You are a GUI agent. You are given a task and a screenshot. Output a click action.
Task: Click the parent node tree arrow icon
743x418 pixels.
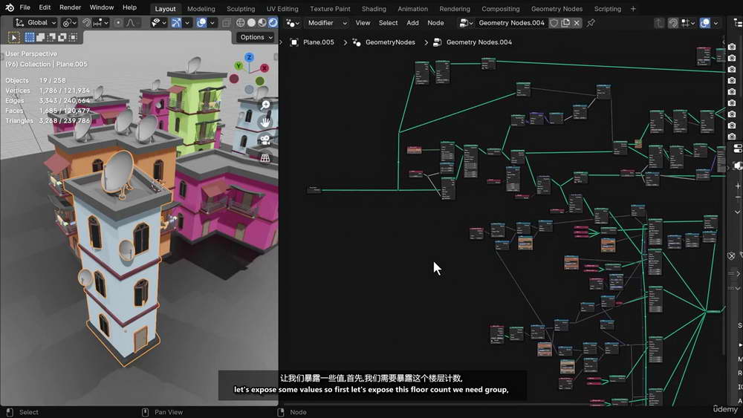(659, 23)
